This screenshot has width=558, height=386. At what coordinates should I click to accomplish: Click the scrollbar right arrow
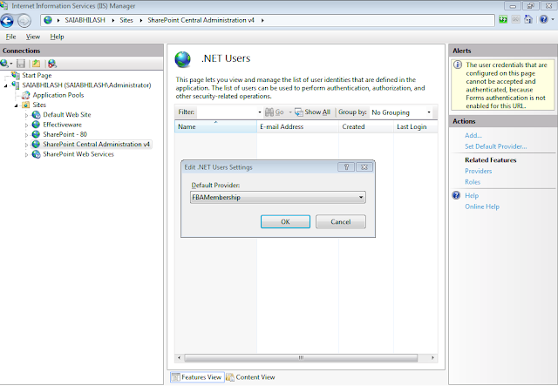point(432,357)
